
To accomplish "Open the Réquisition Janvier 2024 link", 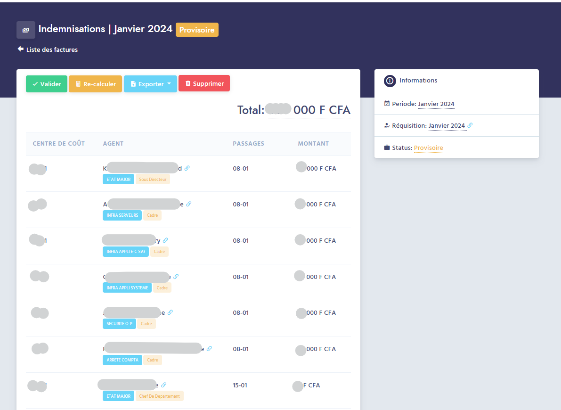I will [446, 126].
